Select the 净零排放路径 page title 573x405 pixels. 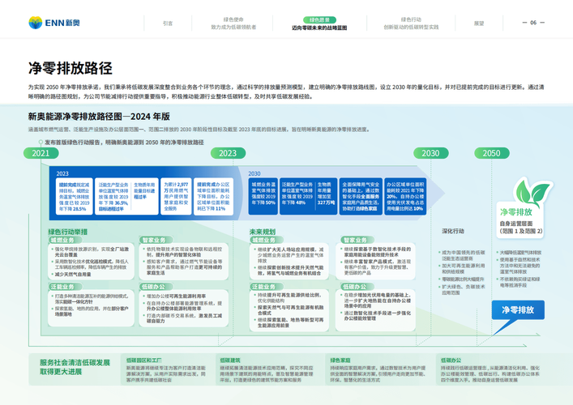(x=71, y=68)
